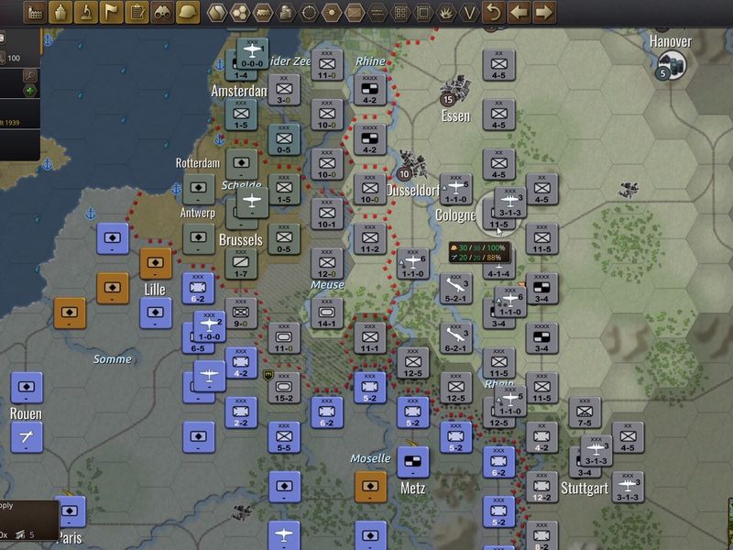The image size is (733, 550).
Task: Toggle the four-squares grid overlay
Action: pos(400,13)
